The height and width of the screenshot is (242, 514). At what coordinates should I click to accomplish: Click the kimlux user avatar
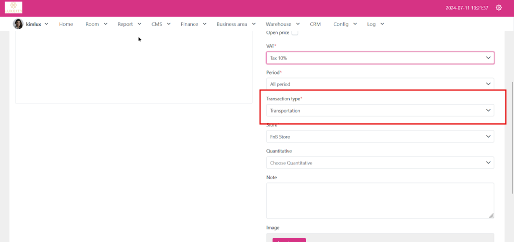click(18, 24)
